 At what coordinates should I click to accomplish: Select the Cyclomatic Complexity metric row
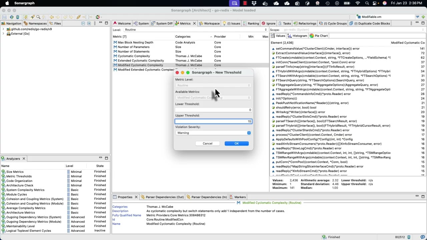(190, 56)
